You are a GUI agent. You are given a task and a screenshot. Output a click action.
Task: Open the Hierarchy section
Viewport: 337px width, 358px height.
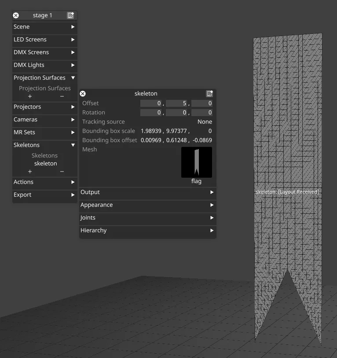pos(147,230)
